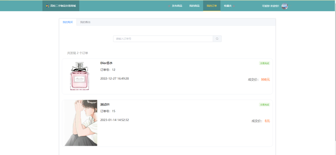Screen dimensions: 336x155
Task: Open the user avatar in the header
Action: [x=285, y=6]
